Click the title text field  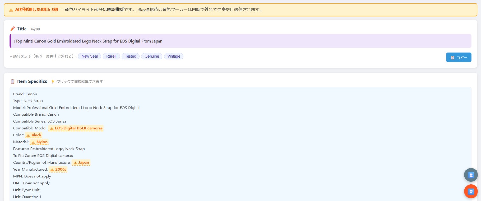tap(241, 41)
